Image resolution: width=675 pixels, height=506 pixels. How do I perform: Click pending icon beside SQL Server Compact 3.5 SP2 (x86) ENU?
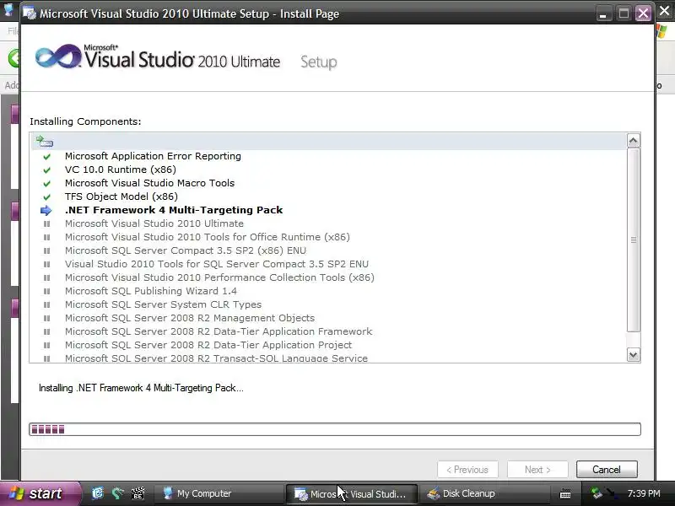47,250
